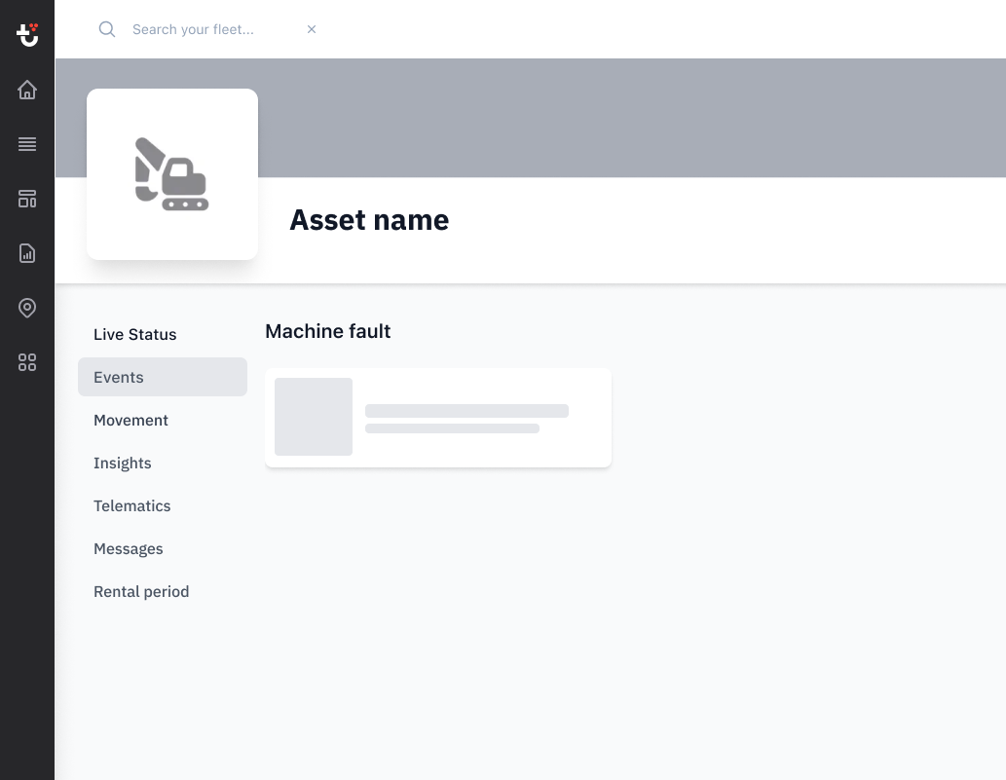Go to Home via the house icon
This screenshot has width=1006, height=780.
pyautogui.click(x=27, y=90)
